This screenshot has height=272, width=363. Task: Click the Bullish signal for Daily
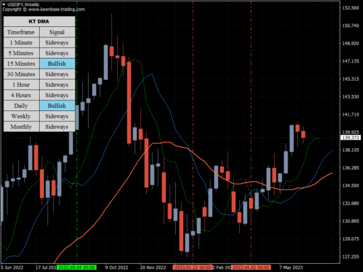pos(57,106)
